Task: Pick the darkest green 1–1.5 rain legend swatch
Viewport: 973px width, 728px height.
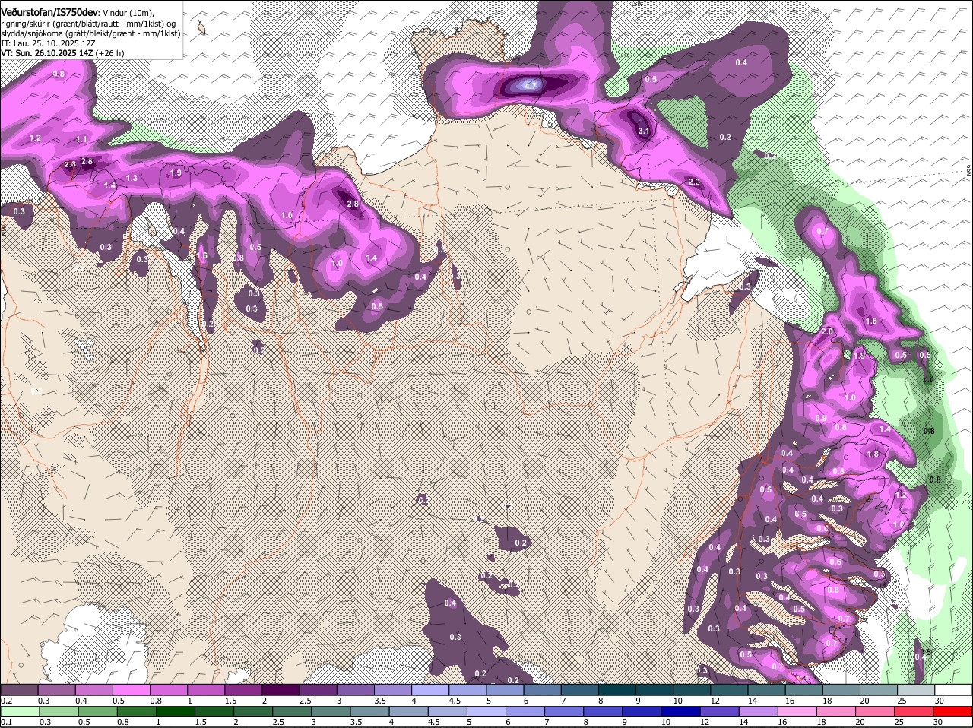Action: (x=176, y=711)
